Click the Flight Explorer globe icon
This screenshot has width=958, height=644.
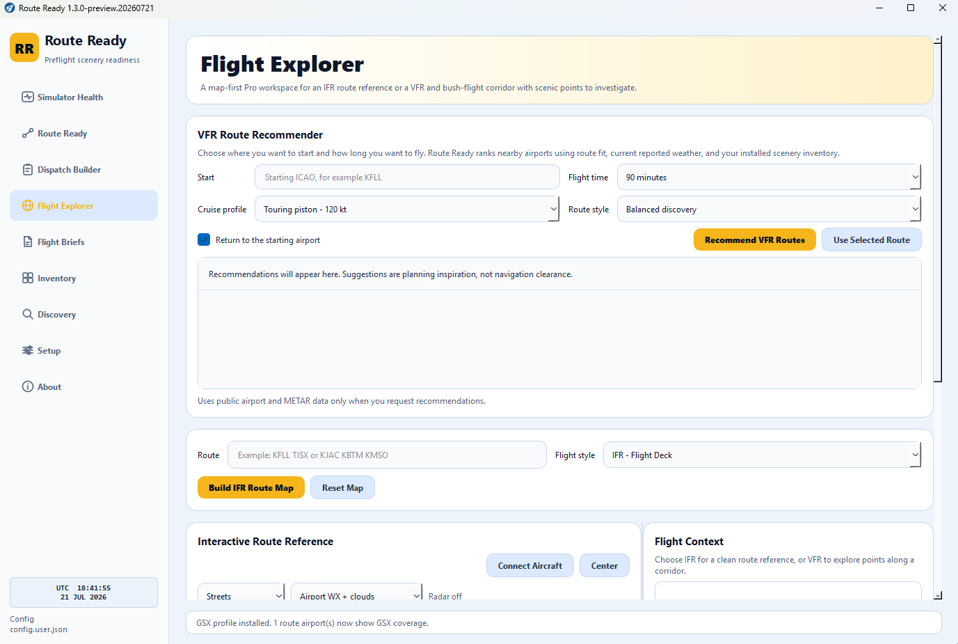(x=28, y=205)
